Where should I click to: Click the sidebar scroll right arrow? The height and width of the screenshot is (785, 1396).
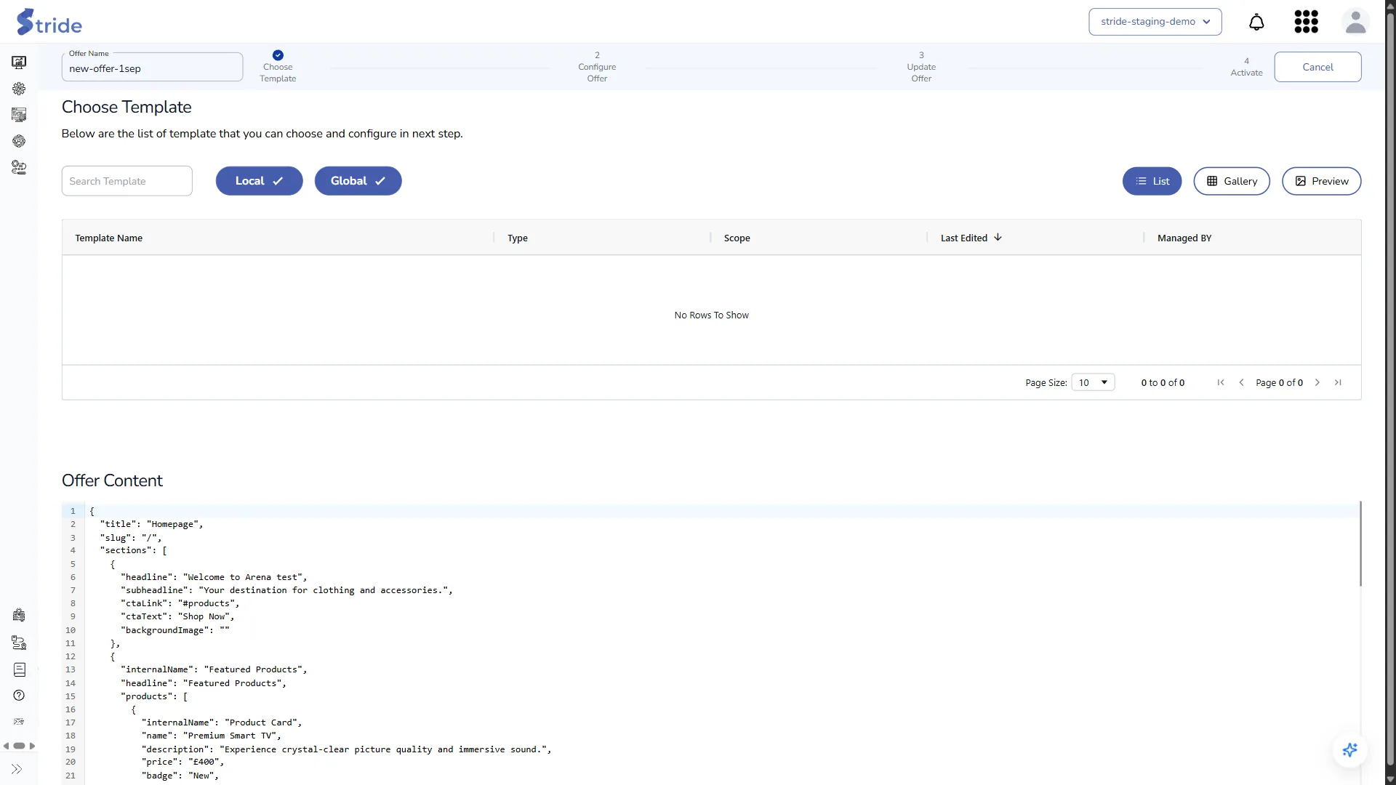point(32,746)
